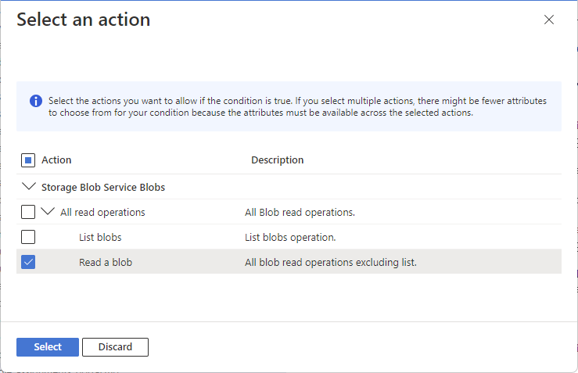Screen dimensions: 578x373
Task: Check the All read operations checkbox
Action: 28,212
